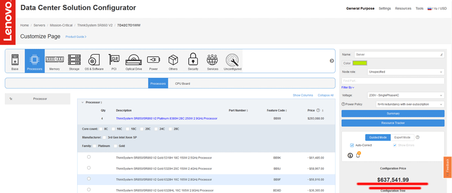Screen dimensions: 452x193
Task: Click the Russian flag locale icon
Action: (x=429, y=8)
